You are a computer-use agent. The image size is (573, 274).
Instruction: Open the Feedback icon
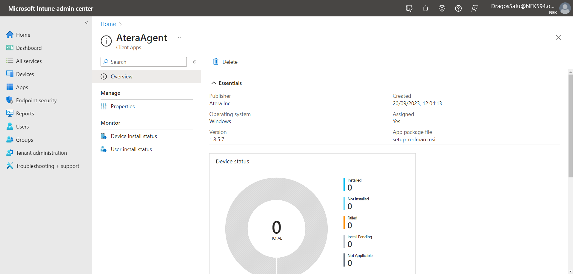(x=475, y=8)
